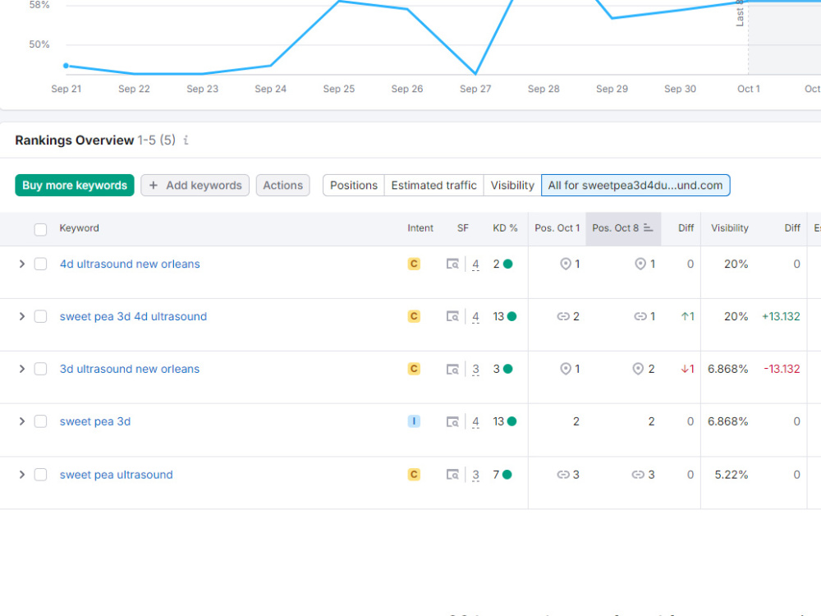Sort by Pos. Oct 1 column header

pos(557,228)
